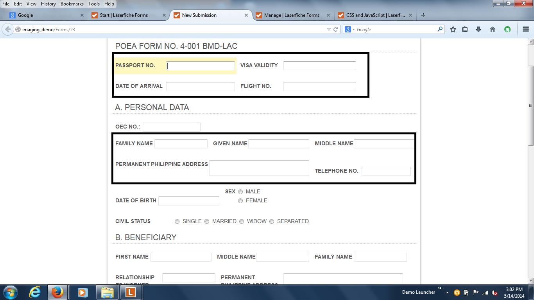The height and width of the screenshot is (300, 534).
Task: Switch to Firefox on the taskbar
Action: pyautogui.click(x=57, y=292)
